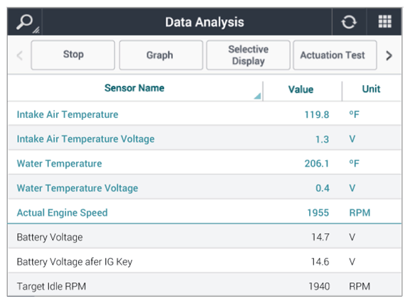Open Selective Display option
The image size is (410, 303).
pyautogui.click(x=248, y=55)
